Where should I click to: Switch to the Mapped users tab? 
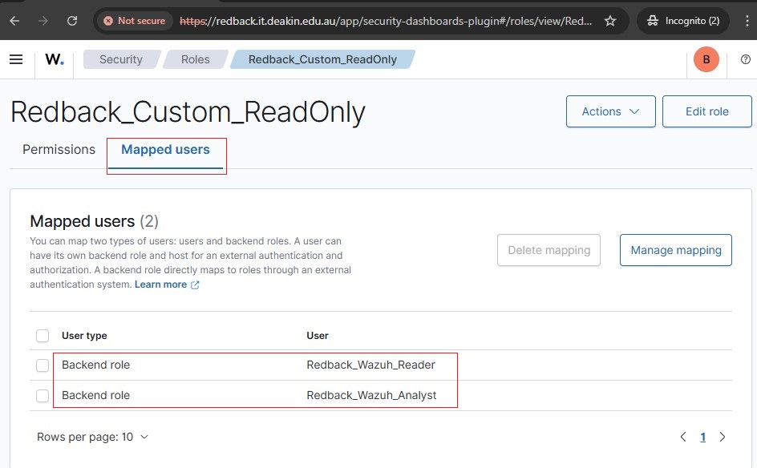pyautogui.click(x=165, y=150)
